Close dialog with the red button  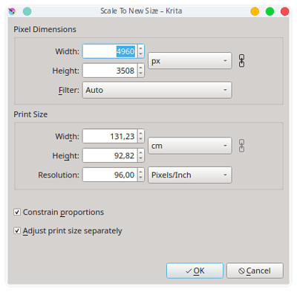[284, 11]
